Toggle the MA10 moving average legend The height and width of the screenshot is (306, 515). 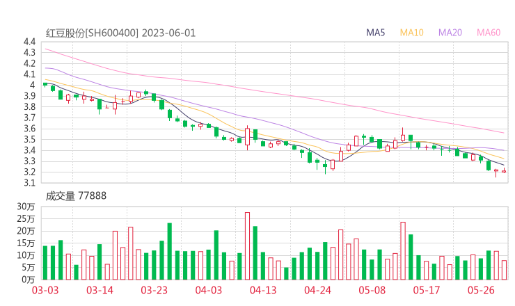(411, 33)
